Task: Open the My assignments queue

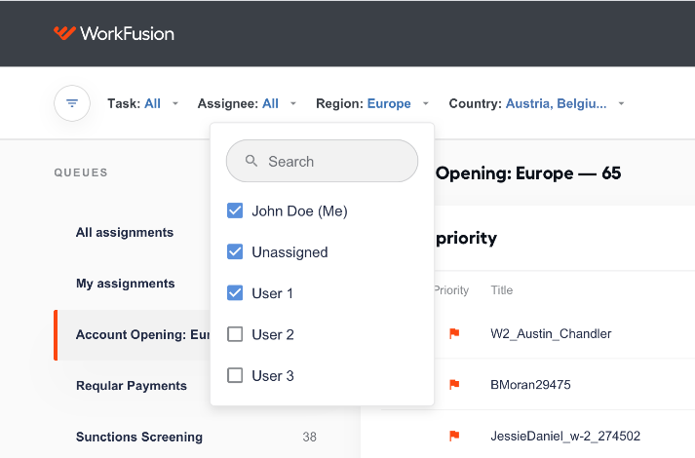Action: pos(126,284)
